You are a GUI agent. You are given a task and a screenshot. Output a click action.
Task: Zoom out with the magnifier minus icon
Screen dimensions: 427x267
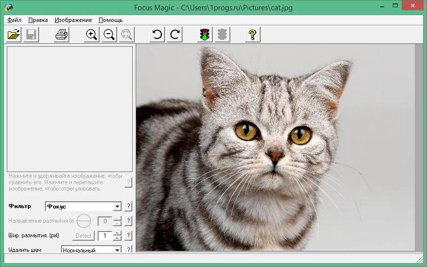point(109,35)
